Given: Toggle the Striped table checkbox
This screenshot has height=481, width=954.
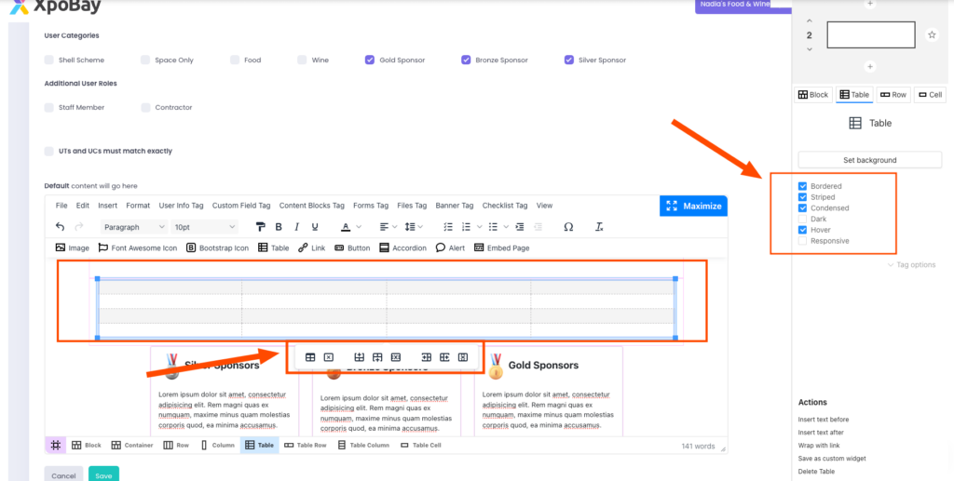Looking at the screenshot, I should (803, 197).
